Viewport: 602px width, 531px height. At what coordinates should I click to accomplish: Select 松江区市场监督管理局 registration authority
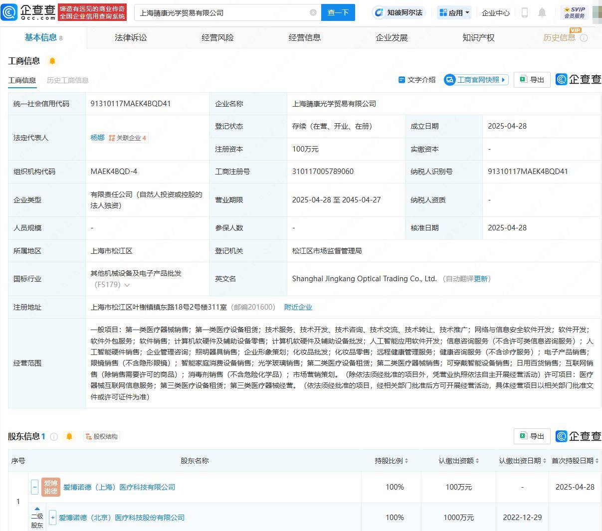point(327,251)
